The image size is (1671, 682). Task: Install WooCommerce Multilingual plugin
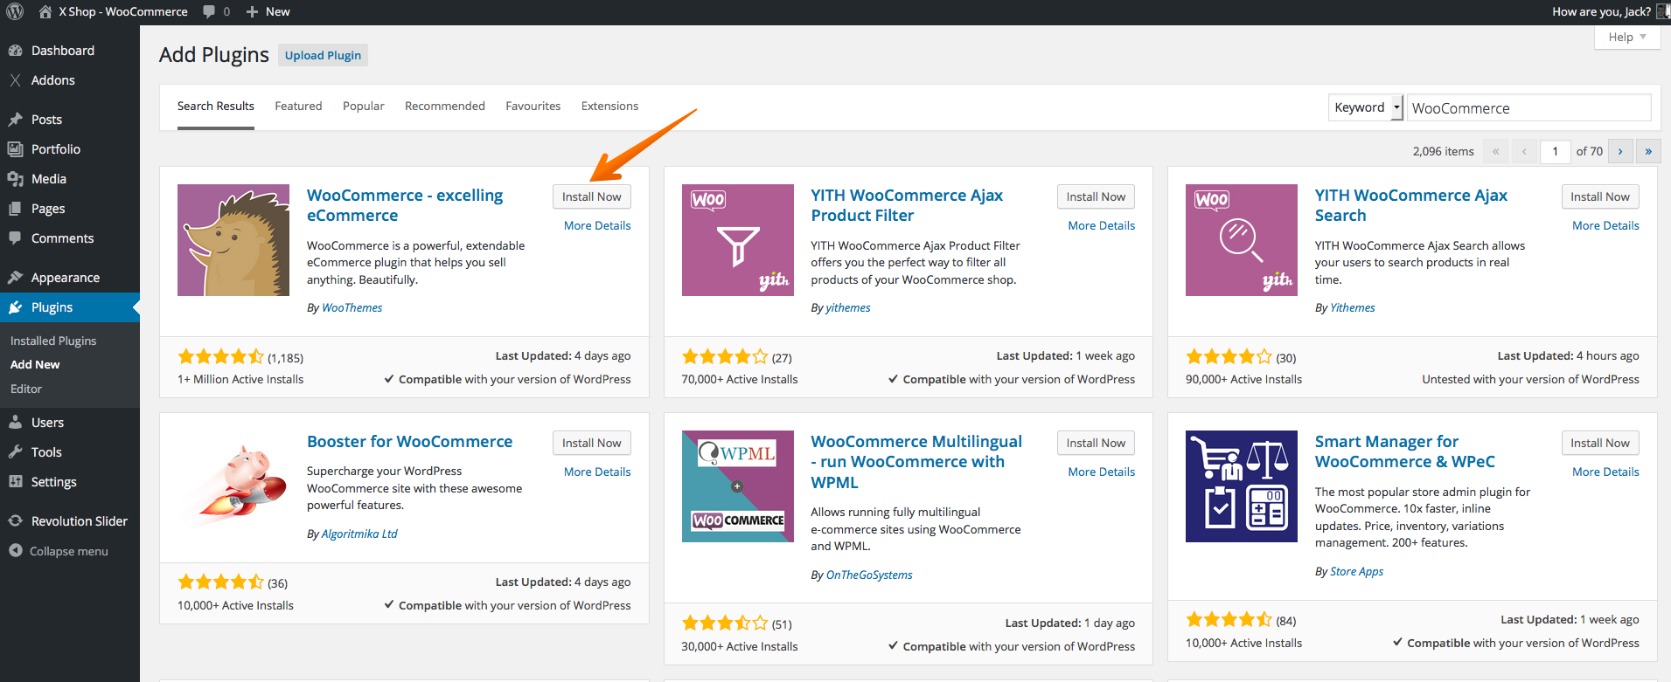(1096, 443)
